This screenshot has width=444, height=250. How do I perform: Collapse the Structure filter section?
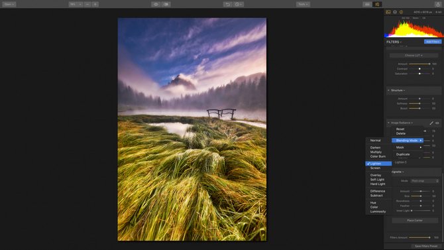coord(388,90)
